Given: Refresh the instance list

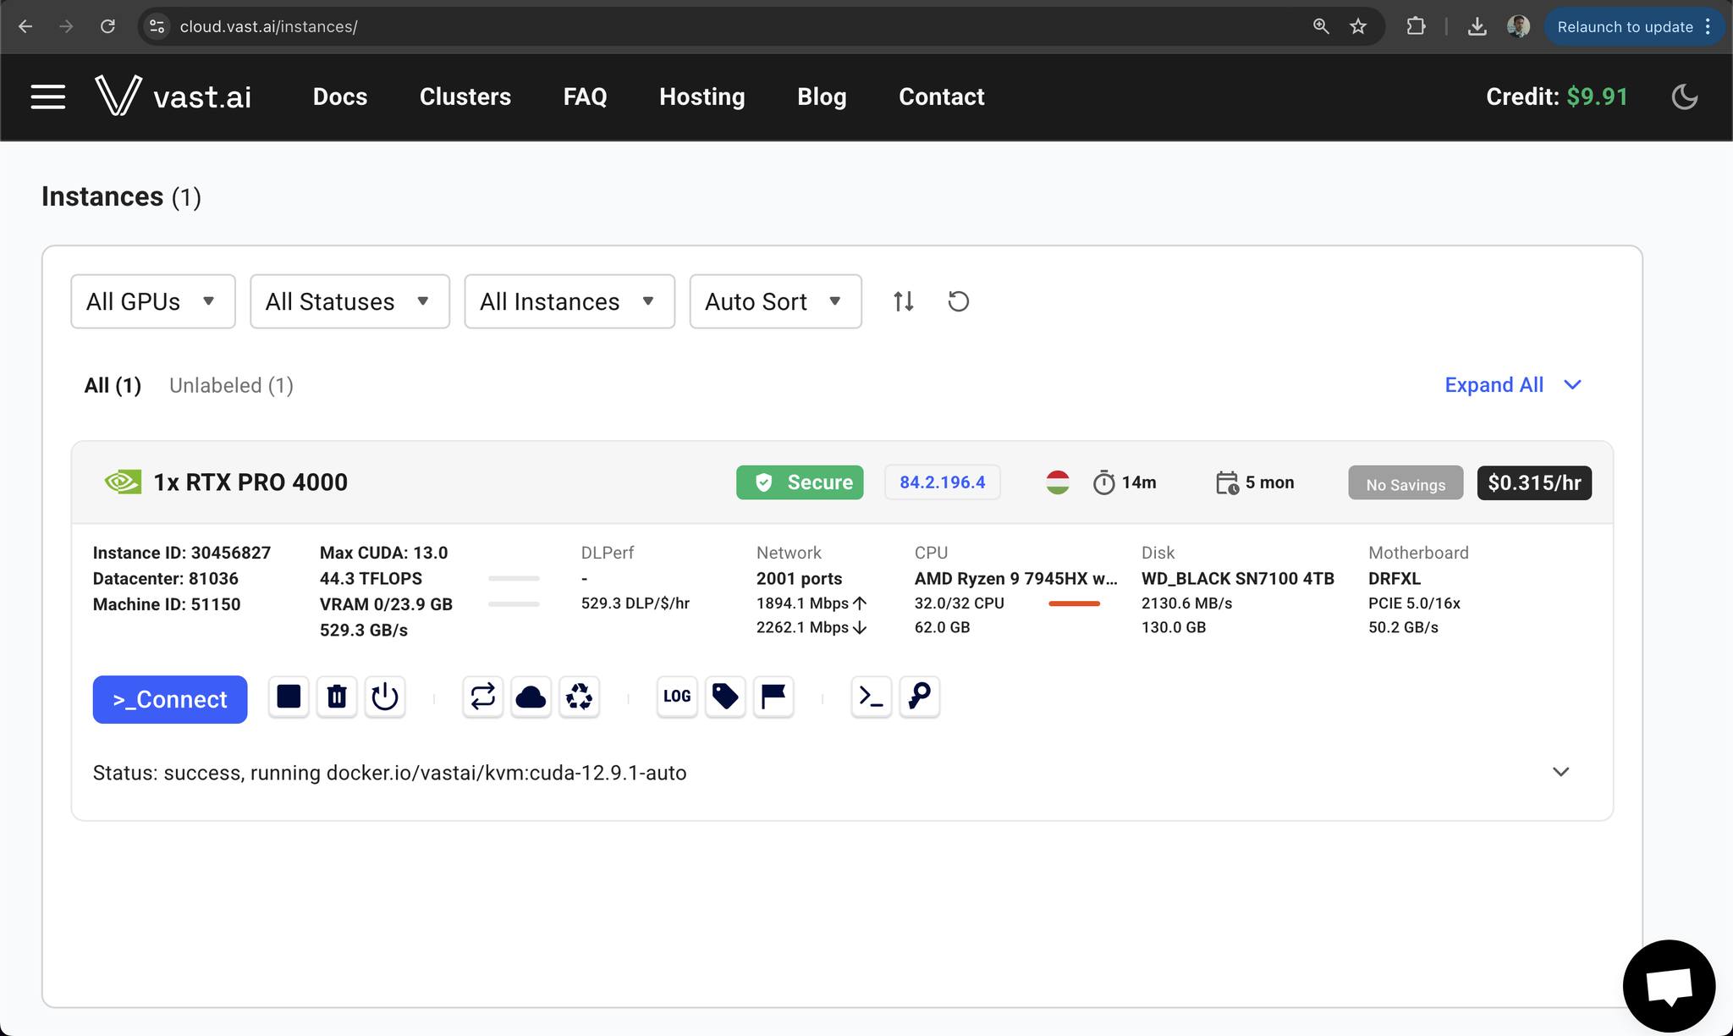Looking at the screenshot, I should click(958, 301).
